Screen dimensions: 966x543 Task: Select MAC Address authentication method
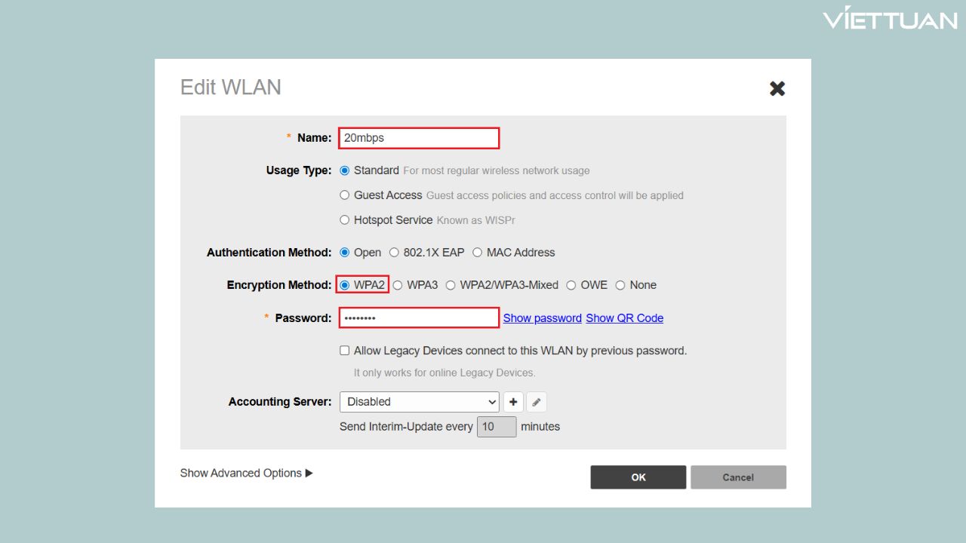pyautogui.click(x=477, y=253)
